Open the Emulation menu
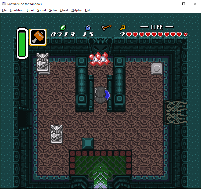201x189 pixels. tap(16, 10)
